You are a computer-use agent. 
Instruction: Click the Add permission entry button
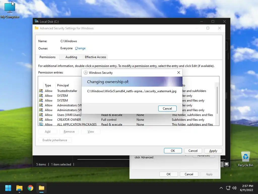tap(48, 131)
